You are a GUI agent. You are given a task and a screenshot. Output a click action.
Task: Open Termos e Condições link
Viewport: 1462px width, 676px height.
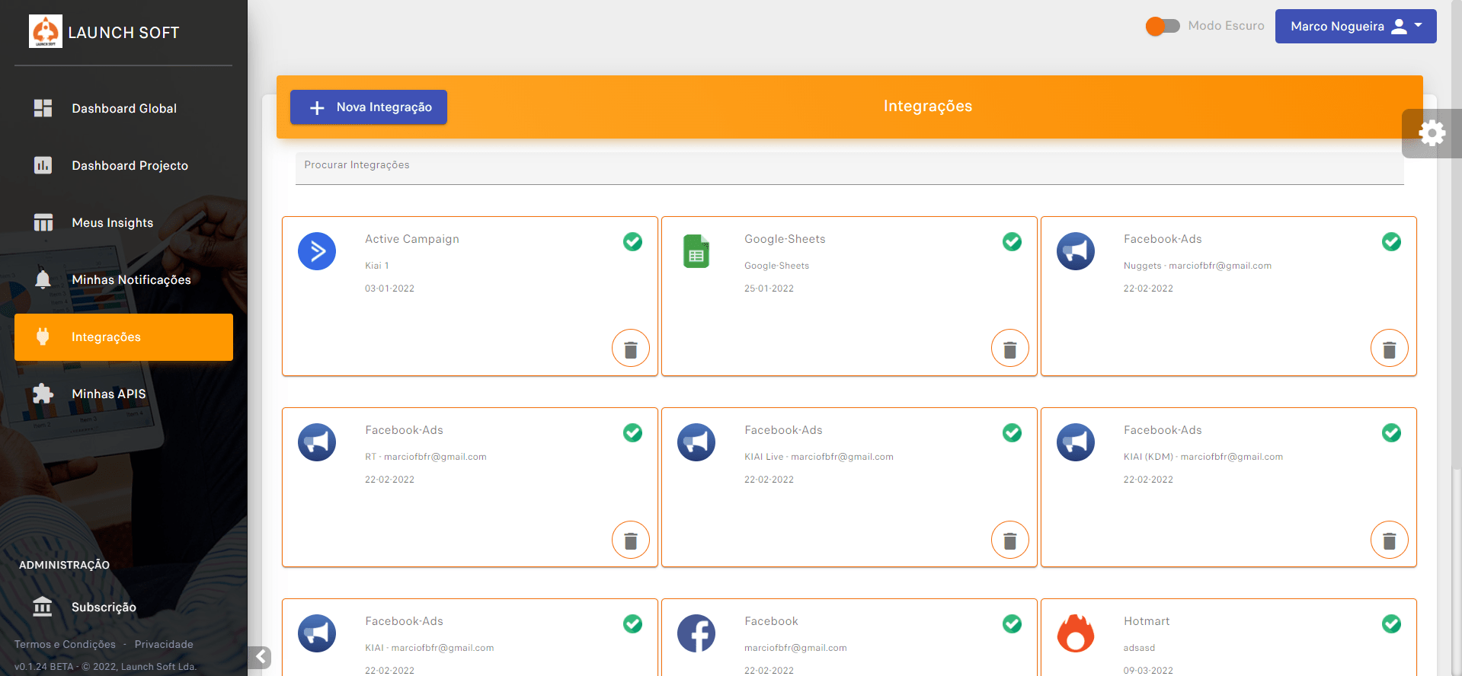click(x=65, y=644)
